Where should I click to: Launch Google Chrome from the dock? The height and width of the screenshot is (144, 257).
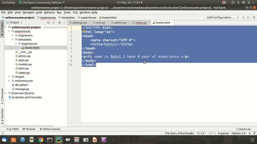click(x=41, y=140)
